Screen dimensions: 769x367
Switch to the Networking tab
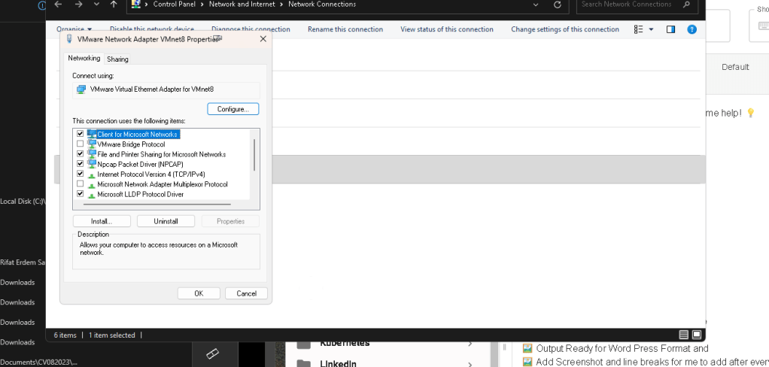[84, 59]
